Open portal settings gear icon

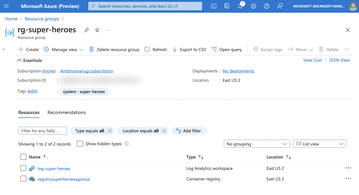253,6
